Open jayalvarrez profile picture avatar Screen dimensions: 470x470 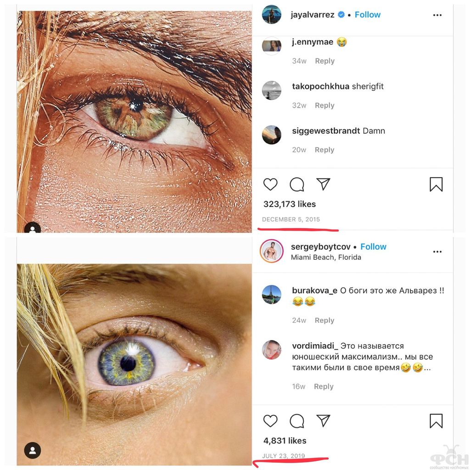point(271,15)
